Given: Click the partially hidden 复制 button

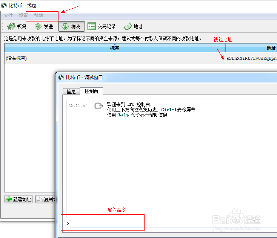Looking at the screenshot, I should click(46, 199).
